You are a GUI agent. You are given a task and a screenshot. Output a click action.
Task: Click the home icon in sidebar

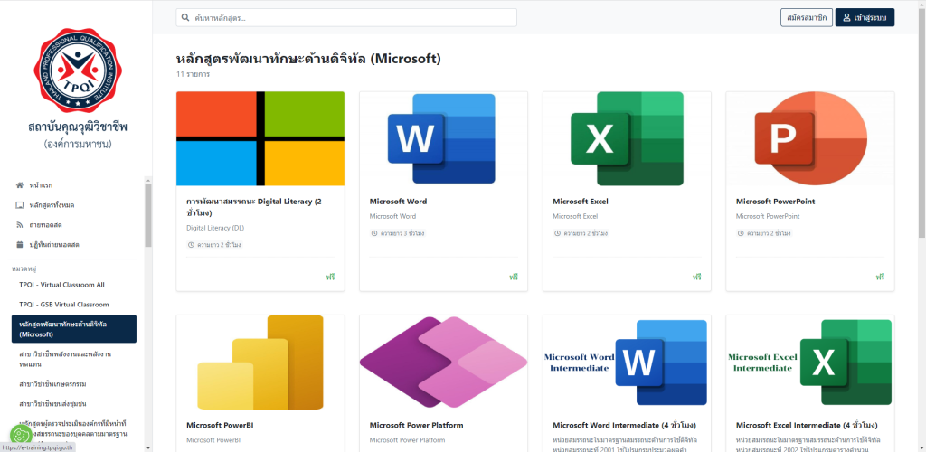pos(20,185)
